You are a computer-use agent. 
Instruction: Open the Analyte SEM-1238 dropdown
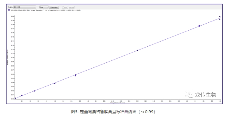point(24,7)
